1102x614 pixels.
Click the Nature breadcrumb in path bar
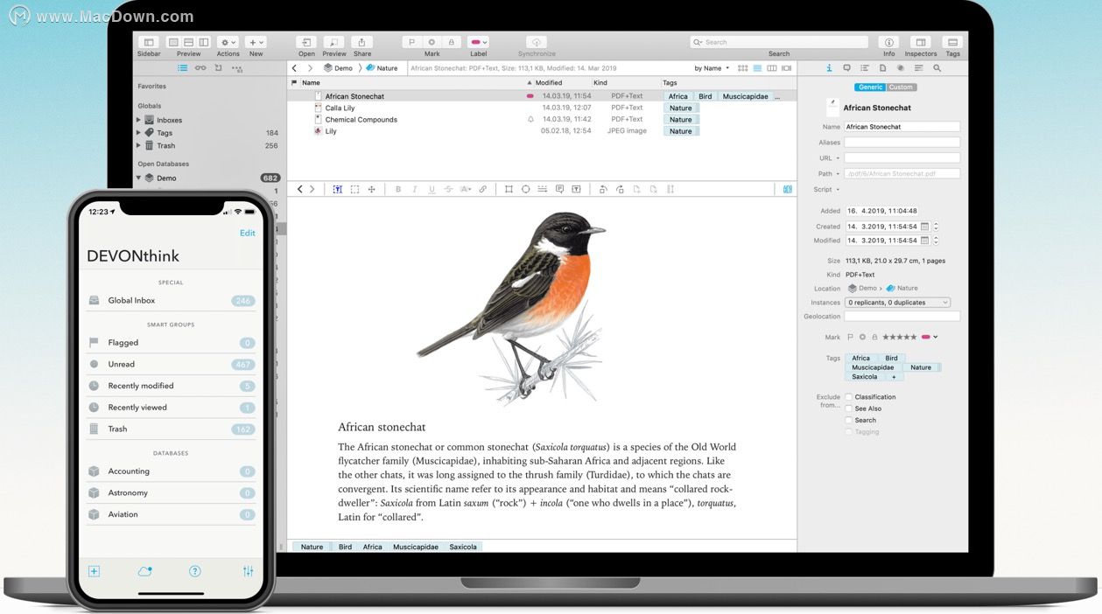click(x=382, y=67)
